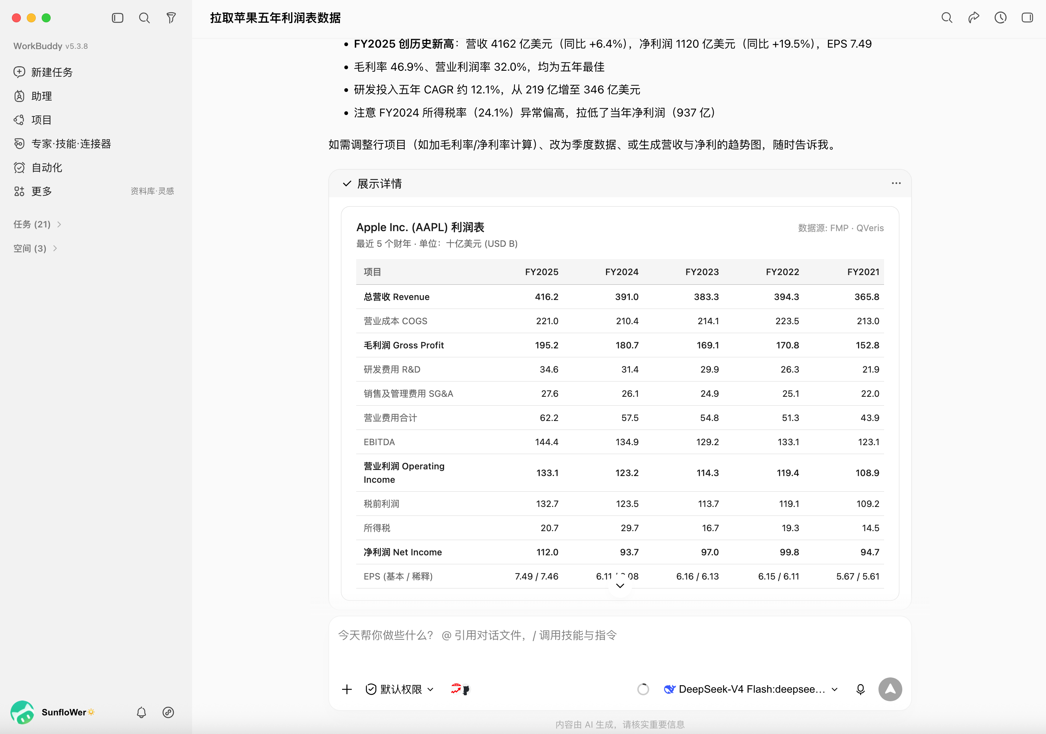The height and width of the screenshot is (734, 1046).
Task: Open search in conversation header
Action: (947, 18)
